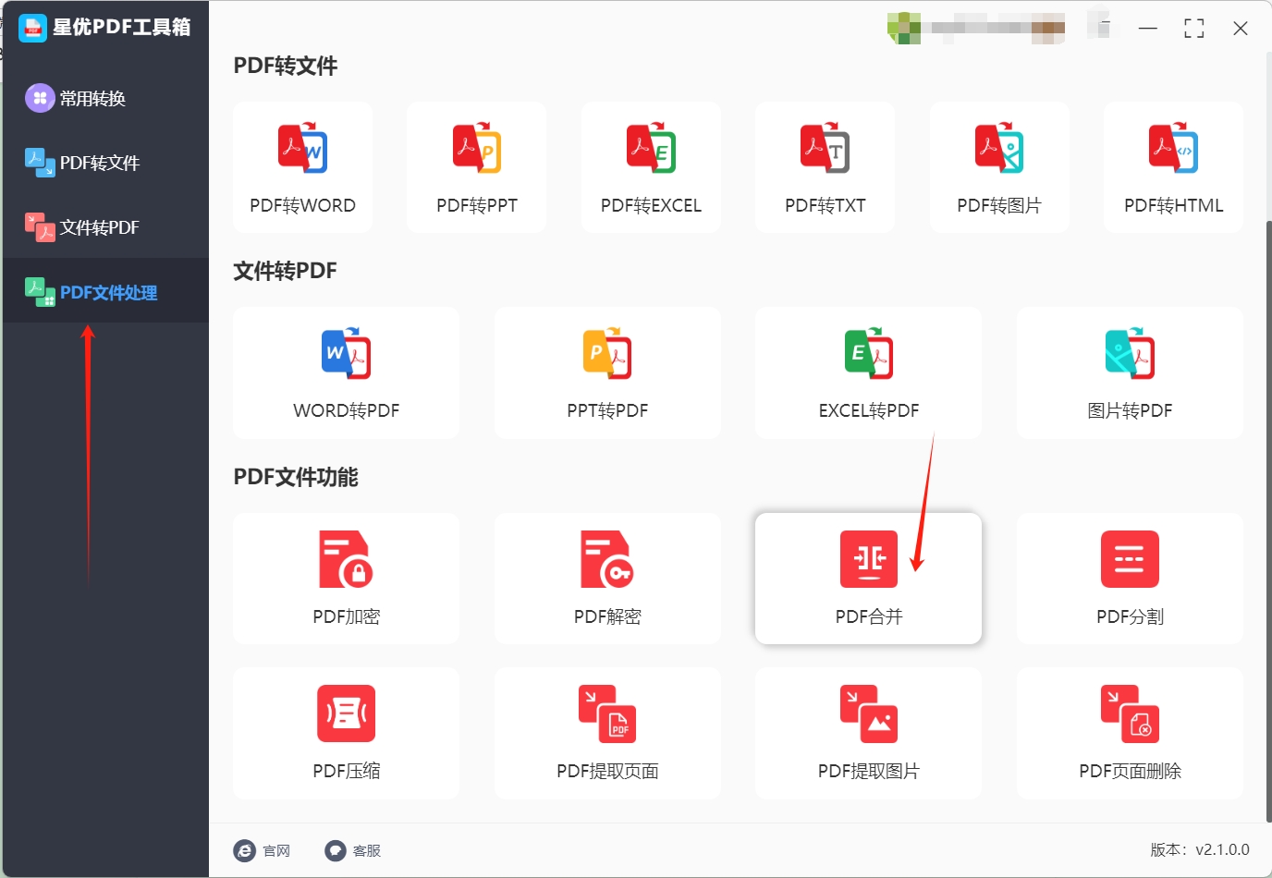Image resolution: width=1272 pixels, height=878 pixels.
Task: Open the PDF提取页面 icon
Action: coord(607,713)
